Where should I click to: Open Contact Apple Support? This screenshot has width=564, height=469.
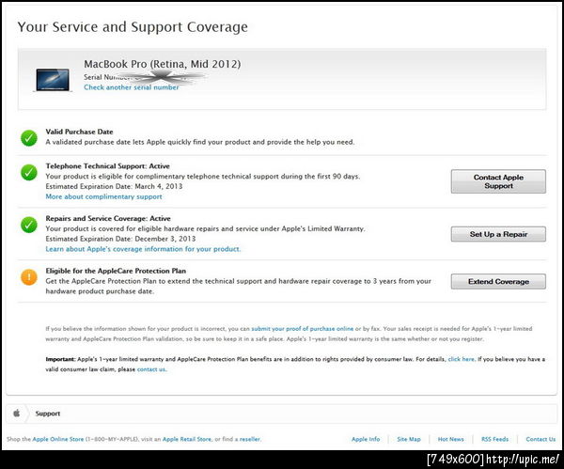point(498,181)
